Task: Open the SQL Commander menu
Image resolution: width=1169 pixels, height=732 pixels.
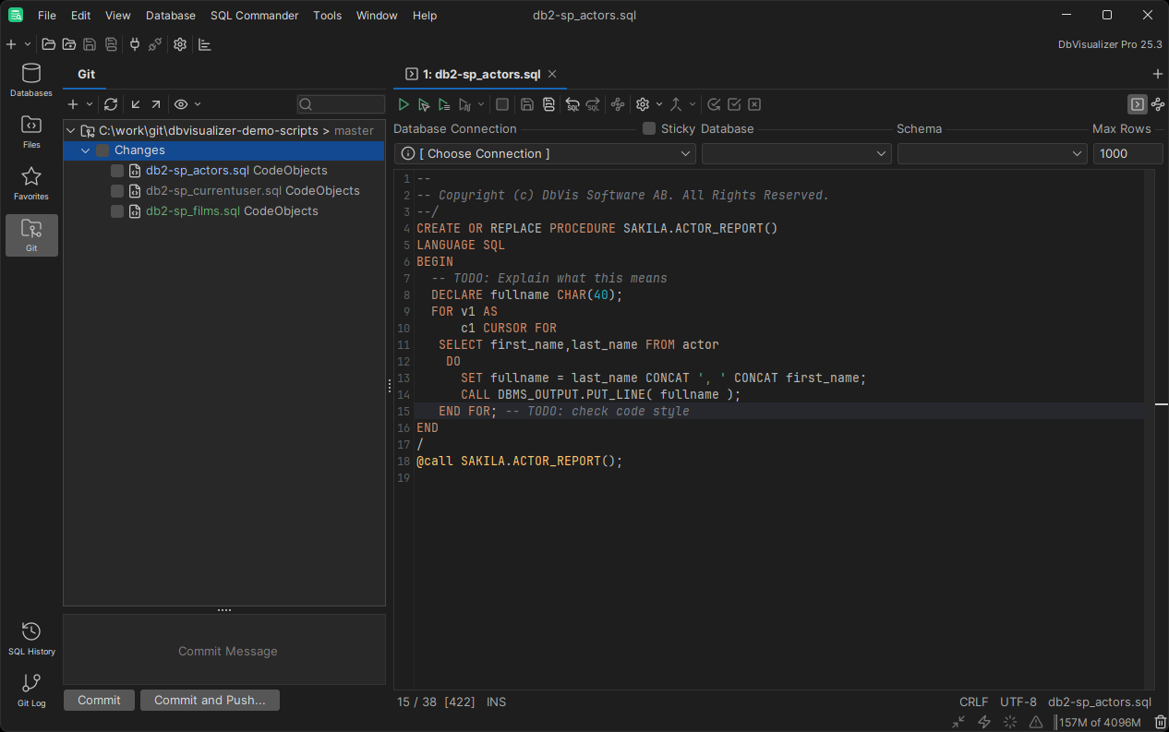Action: point(254,15)
